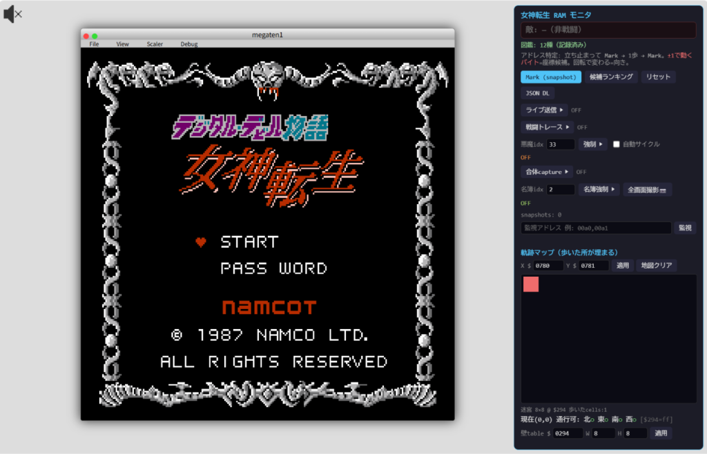The width and height of the screenshot is (707, 454).
Task: Unmute audio via the muted speaker icon
Action: (12, 14)
